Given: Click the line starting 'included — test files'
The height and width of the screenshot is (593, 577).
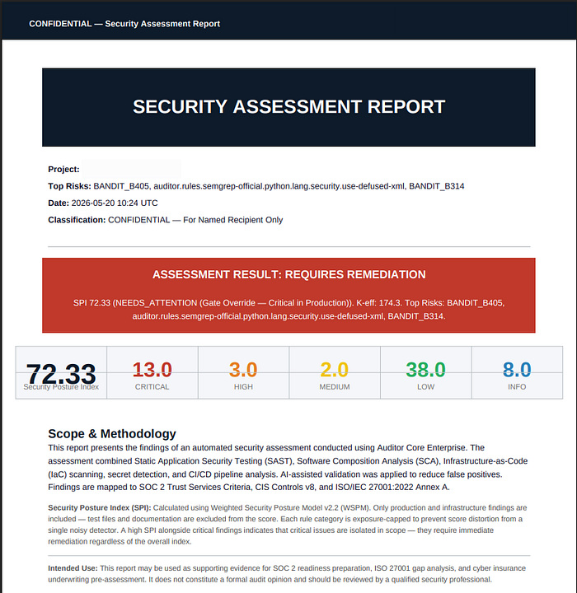Looking at the screenshot, I should (285, 519).
